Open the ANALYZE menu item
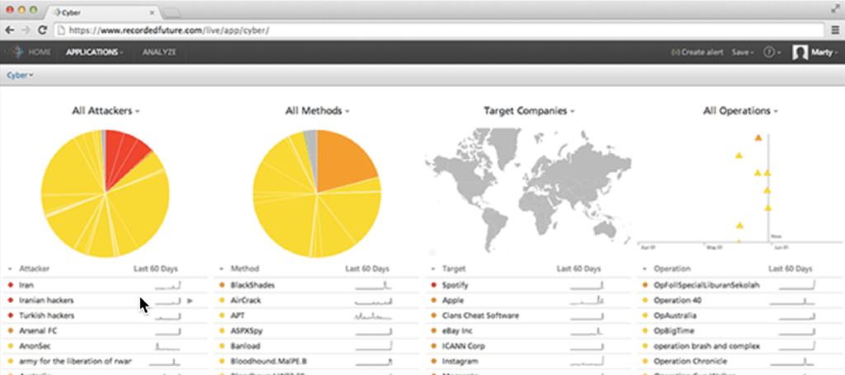The width and height of the screenshot is (845, 375). point(159,52)
